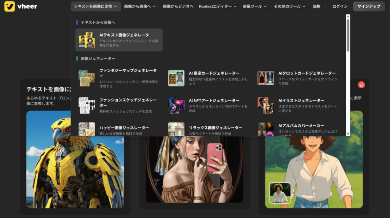This screenshot has width=390, height=218.
Task: Click the vheer logo icon
Action: (10, 6)
